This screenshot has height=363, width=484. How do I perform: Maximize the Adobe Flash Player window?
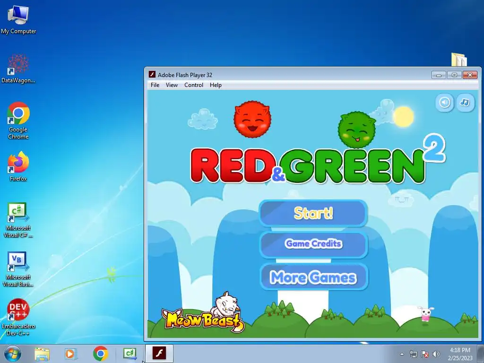tap(454, 75)
